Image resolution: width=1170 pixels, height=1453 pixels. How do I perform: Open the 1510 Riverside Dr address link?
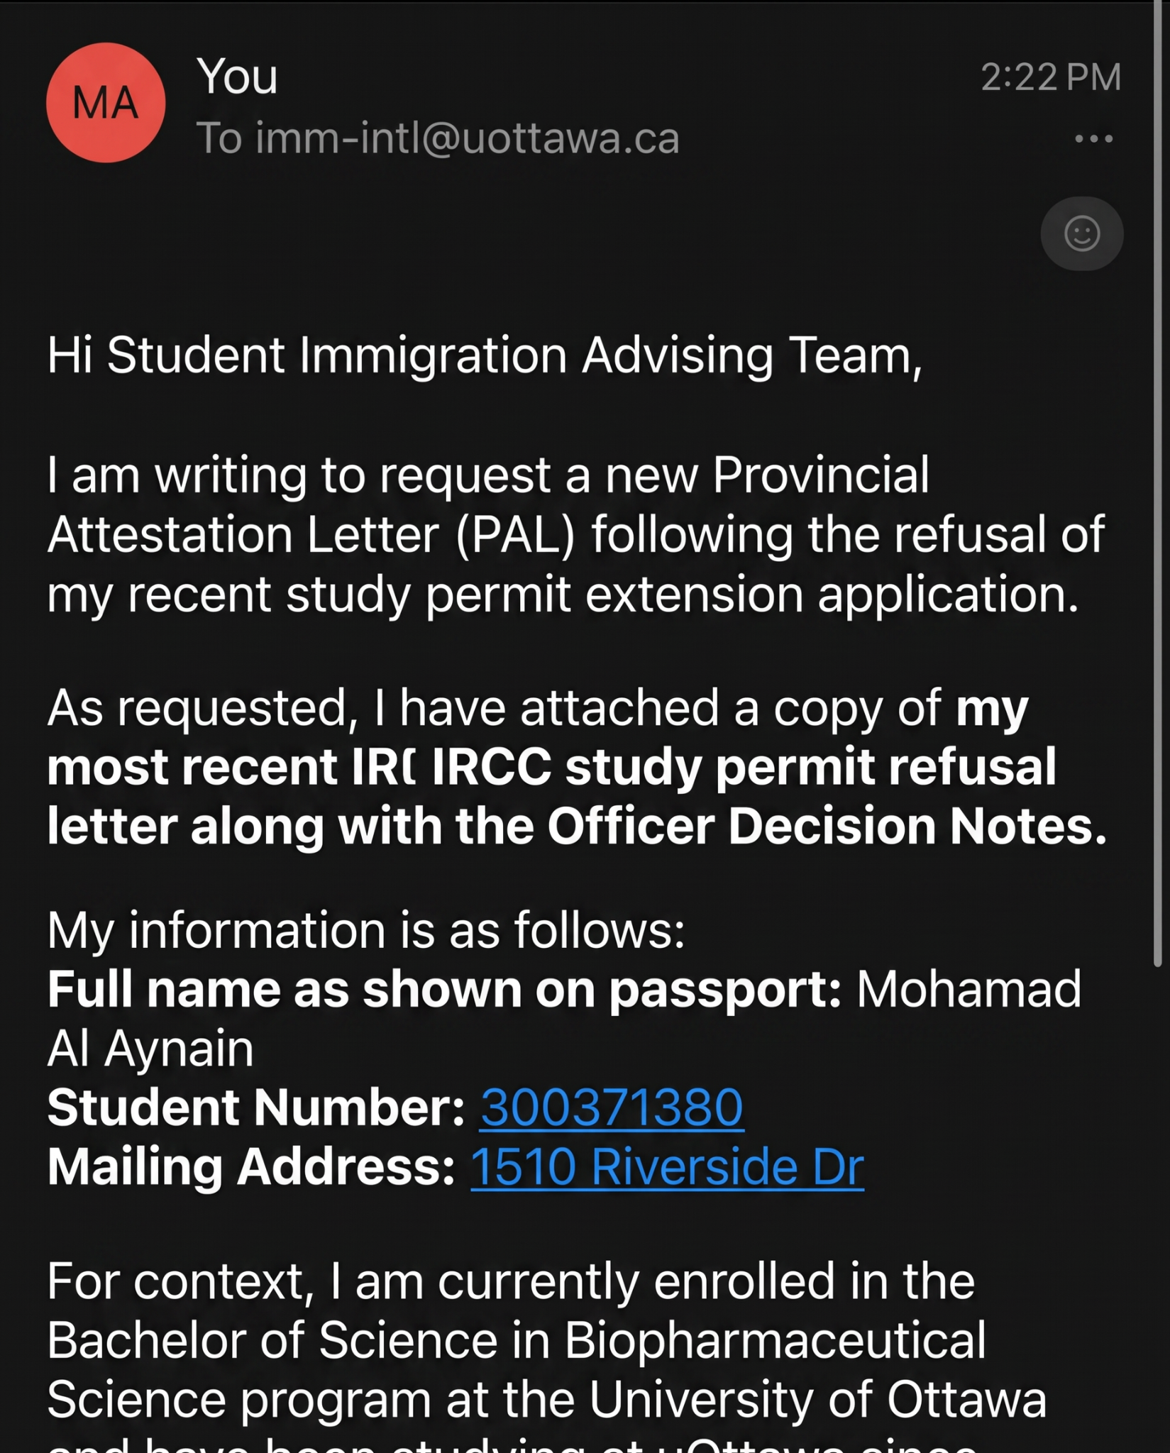[667, 1166]
